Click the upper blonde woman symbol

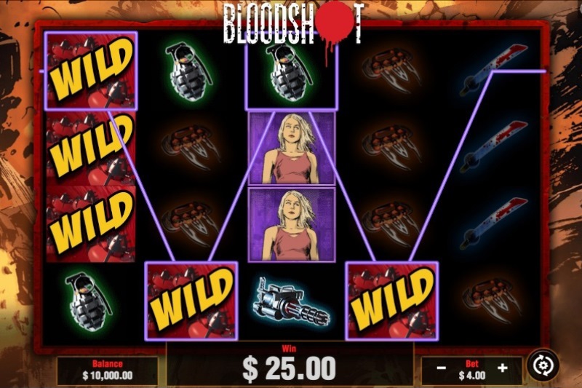click(292, 149)
